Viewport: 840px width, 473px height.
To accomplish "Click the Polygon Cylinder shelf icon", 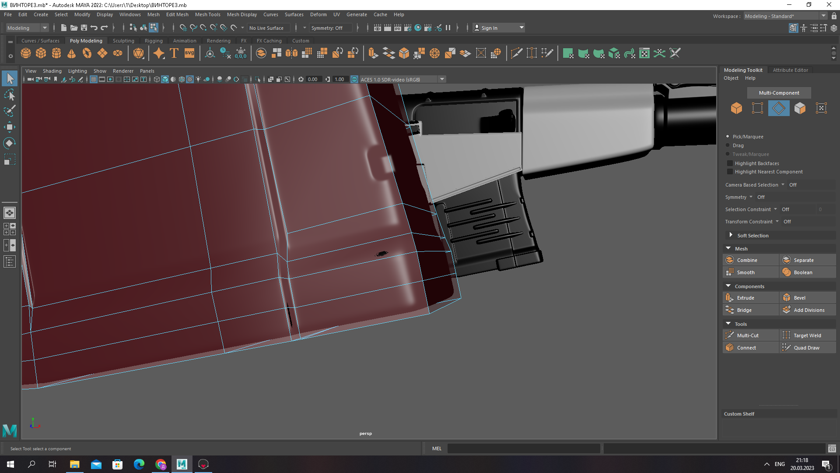I will click(x=56, y=53).
